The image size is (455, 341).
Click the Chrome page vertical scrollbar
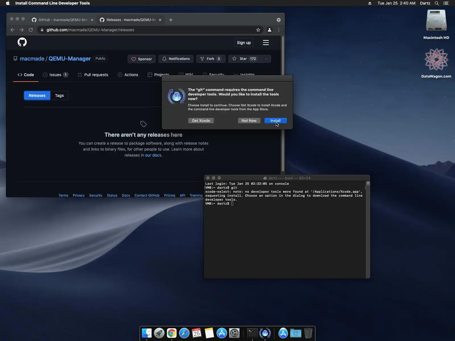(283, 104)
